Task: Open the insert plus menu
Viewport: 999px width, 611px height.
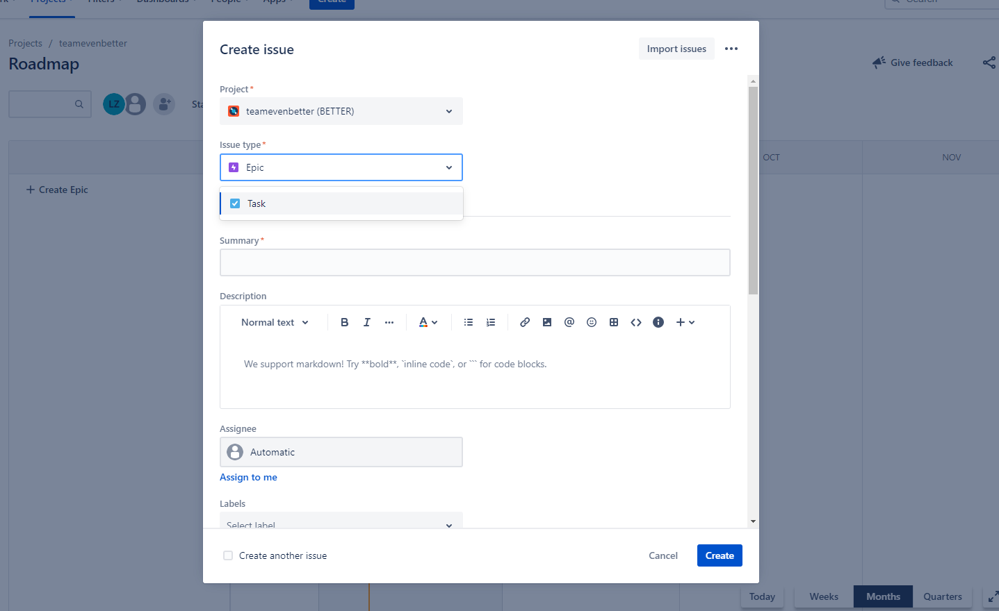Action: click(685, 322)
